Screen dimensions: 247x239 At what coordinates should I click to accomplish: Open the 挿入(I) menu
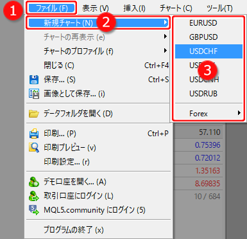134,8
